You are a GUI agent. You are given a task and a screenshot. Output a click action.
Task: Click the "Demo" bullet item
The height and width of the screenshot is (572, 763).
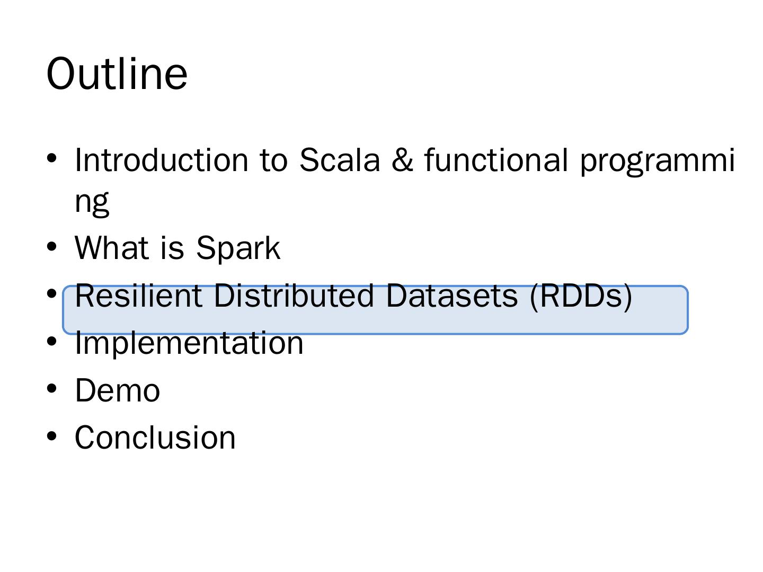click(x=117, y=391)
